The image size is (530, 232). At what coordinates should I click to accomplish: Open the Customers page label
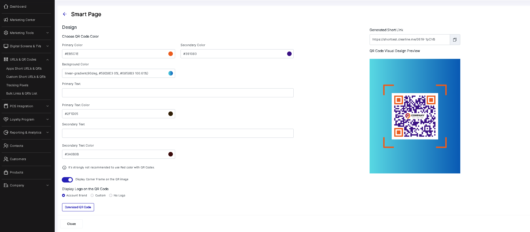point(18,159)
